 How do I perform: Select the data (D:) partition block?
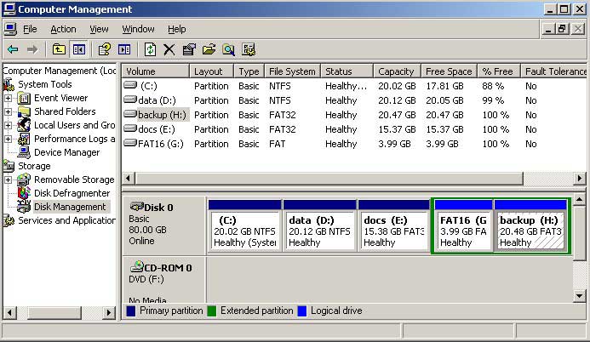click(x=318, y=230)
